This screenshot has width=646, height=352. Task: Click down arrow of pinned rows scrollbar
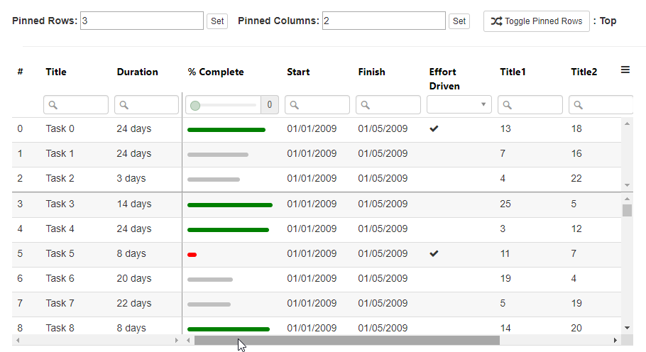[627, 185]
